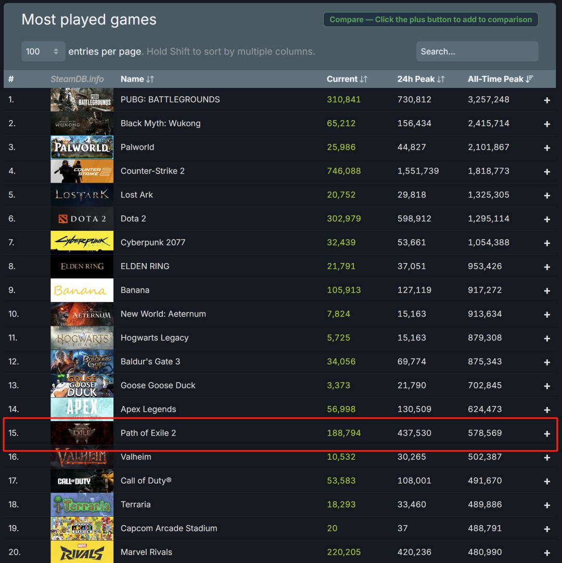
Task: Add ELDEN RING to comparison
Action: pyautogui.click(x=547, y=267)
